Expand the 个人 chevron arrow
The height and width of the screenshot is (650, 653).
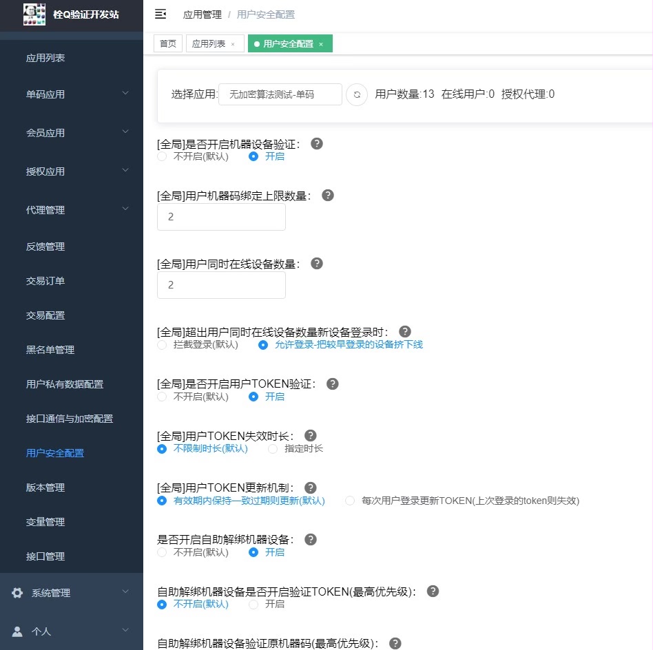125,631
